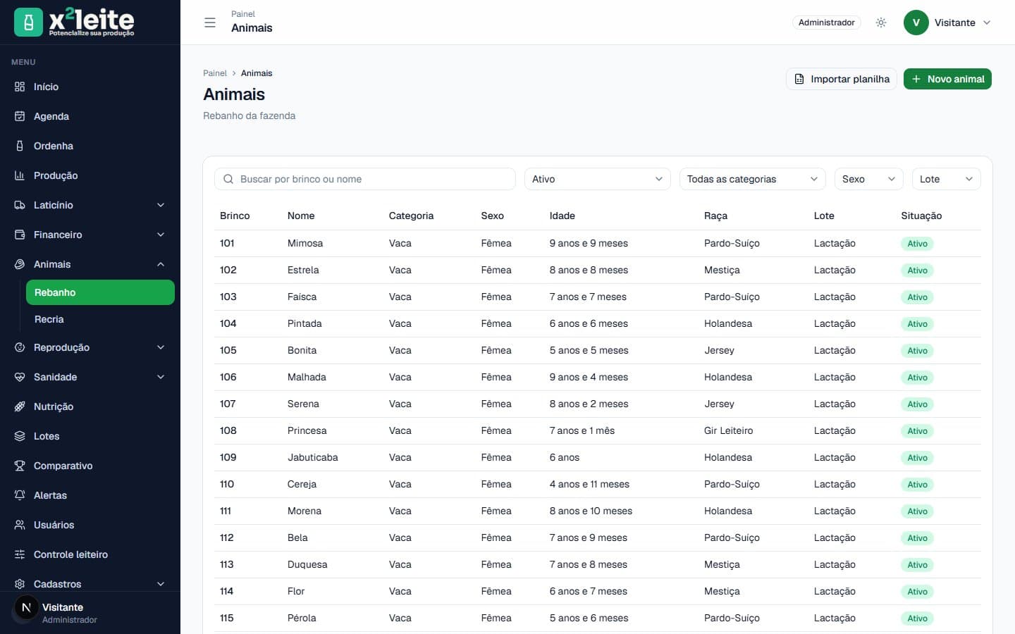Click the search magnifier icon
This screenshot has width=1015, height=634.
coord(228,179)
